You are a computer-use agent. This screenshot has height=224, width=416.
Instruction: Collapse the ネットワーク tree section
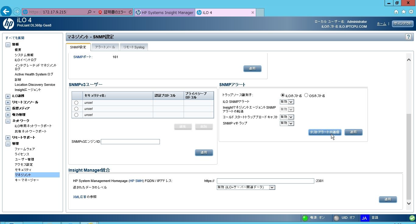8,121
